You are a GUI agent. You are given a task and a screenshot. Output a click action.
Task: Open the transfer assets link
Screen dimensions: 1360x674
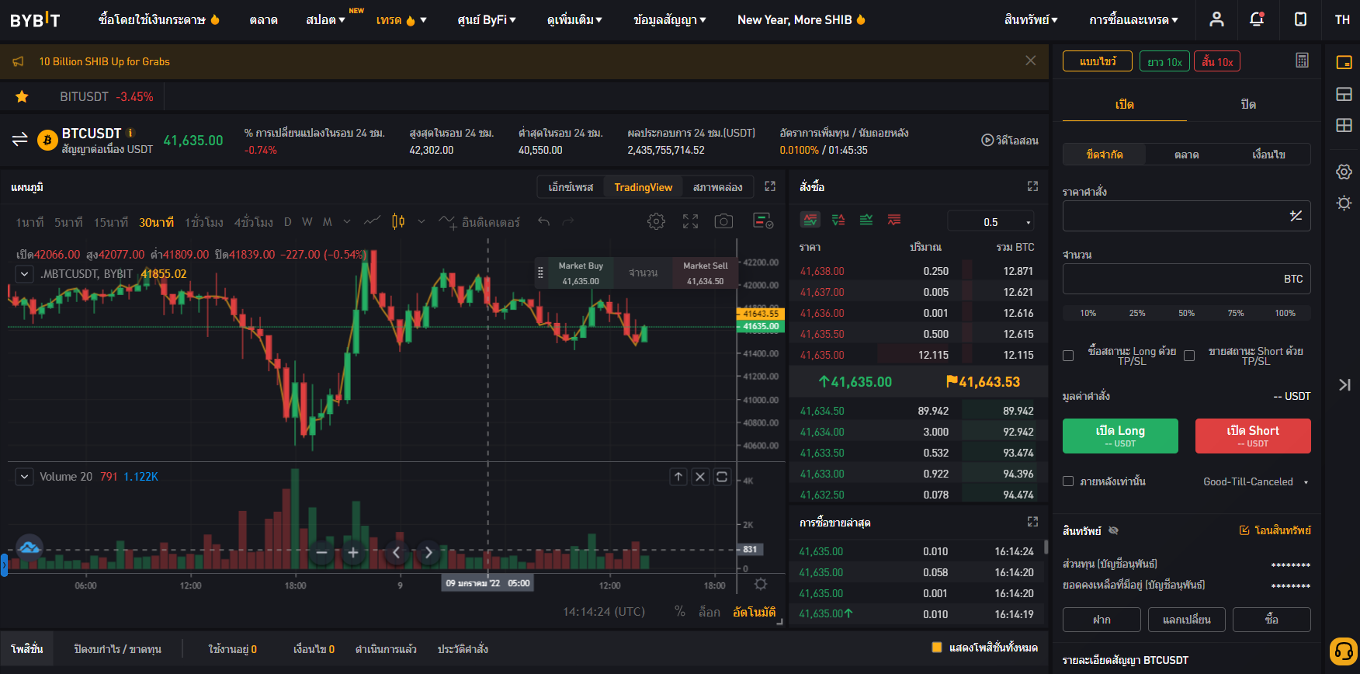point(1275,530)
